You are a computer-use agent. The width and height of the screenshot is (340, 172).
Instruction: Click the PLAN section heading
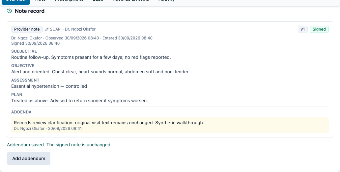17,94
